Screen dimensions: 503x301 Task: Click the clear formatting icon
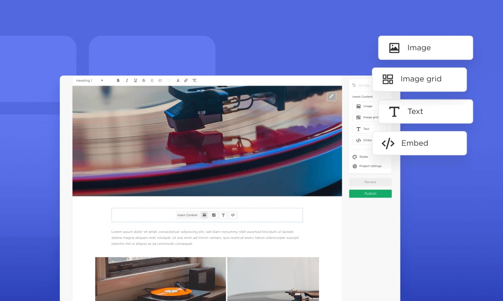[x=194, y=80]
